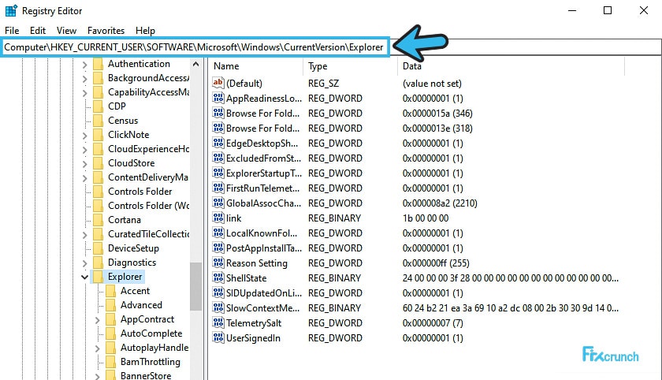Click the TelemetrySalt value icon
The height and width of the screenshot is (380, 662).
click(218, 323)
